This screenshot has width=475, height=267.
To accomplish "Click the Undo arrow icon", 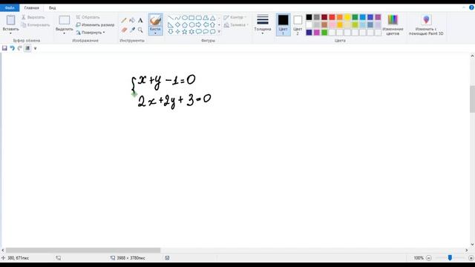I will tap(12, 48).
